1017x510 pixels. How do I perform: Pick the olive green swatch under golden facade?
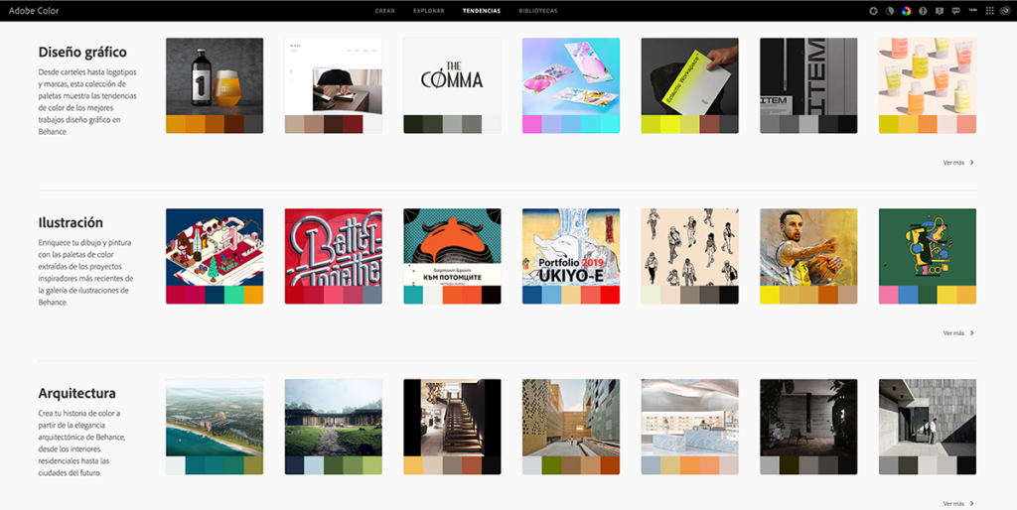click(x=551, y=465)
